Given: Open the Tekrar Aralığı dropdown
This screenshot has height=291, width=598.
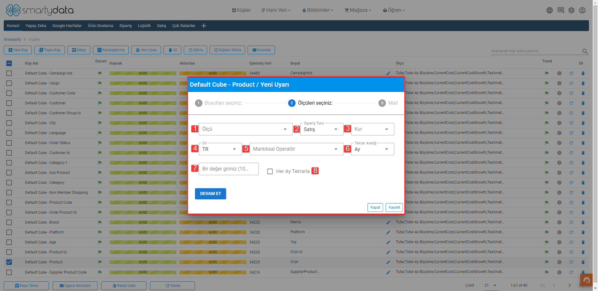Looking at the screenshot, I should 373,149.
